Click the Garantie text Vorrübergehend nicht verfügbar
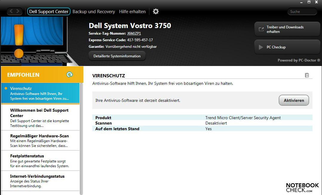Screen dimensions: 322x195 coord(131,47)
